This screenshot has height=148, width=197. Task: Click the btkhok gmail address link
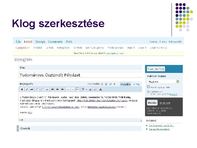[102, 107]
